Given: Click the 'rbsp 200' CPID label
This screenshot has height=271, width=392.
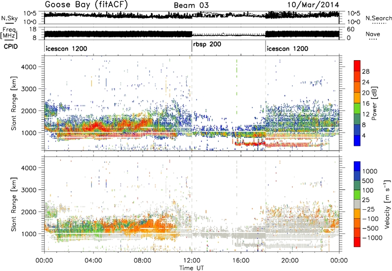Looking at the screenshot, I should pos(207,45).
